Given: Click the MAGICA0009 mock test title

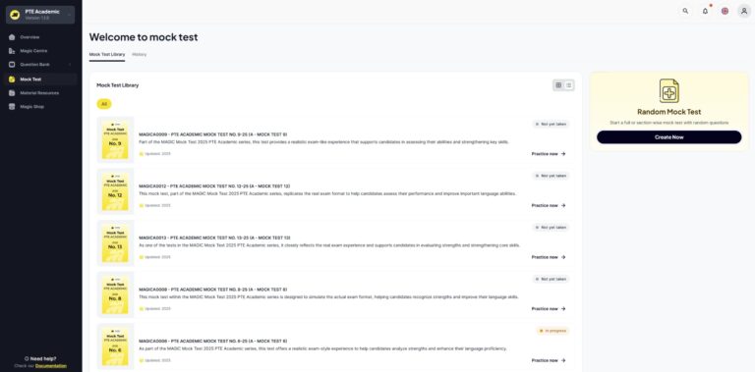Looking at the screenshot, I should (212, 134).
